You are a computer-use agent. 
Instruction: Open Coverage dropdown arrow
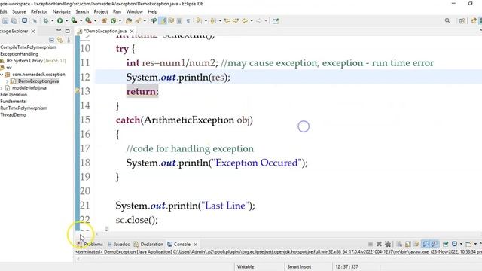[x=81, y=21]
